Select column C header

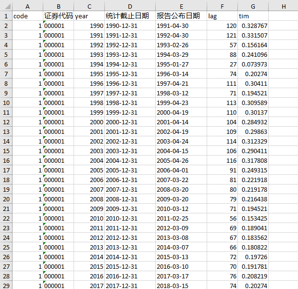coord(89,6)
